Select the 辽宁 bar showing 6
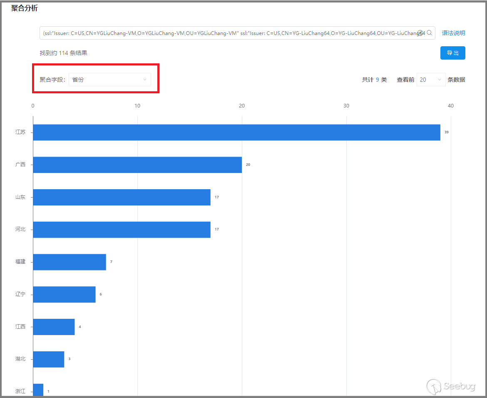The height and width of the screenshot is (398, 487). (x=64, y=294)
